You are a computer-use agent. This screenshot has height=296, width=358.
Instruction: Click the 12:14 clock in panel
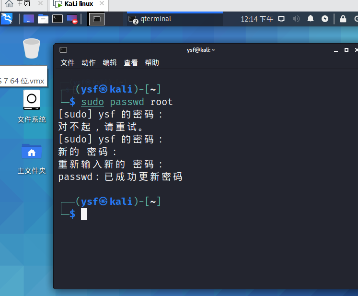(x=257, y=19)
